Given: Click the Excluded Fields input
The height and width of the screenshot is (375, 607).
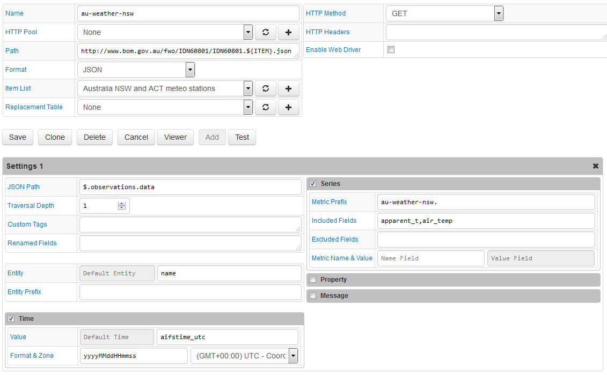Looking at the screenshot, I should [x=486, y=239].
